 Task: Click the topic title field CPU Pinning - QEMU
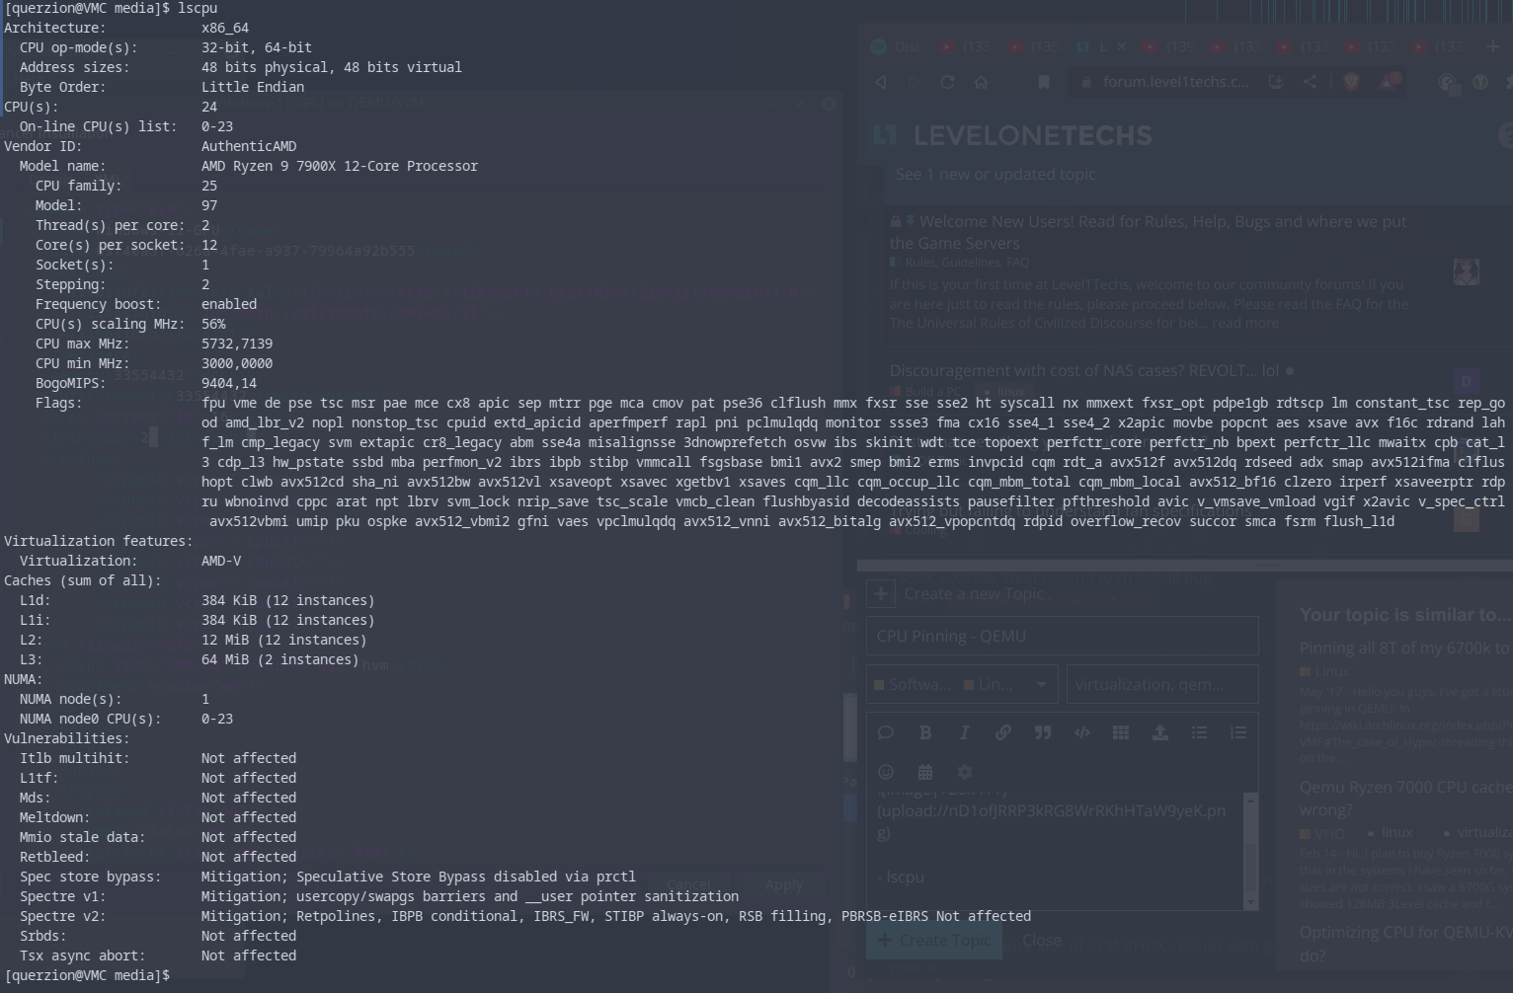click(1062, 636)
